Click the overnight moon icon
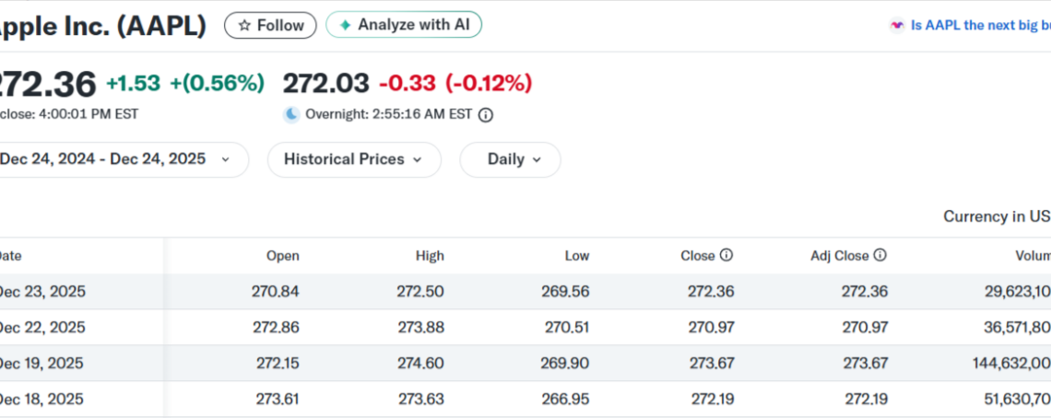The height and width of the screenshot is (418, 1051). (x=291, y=114)
